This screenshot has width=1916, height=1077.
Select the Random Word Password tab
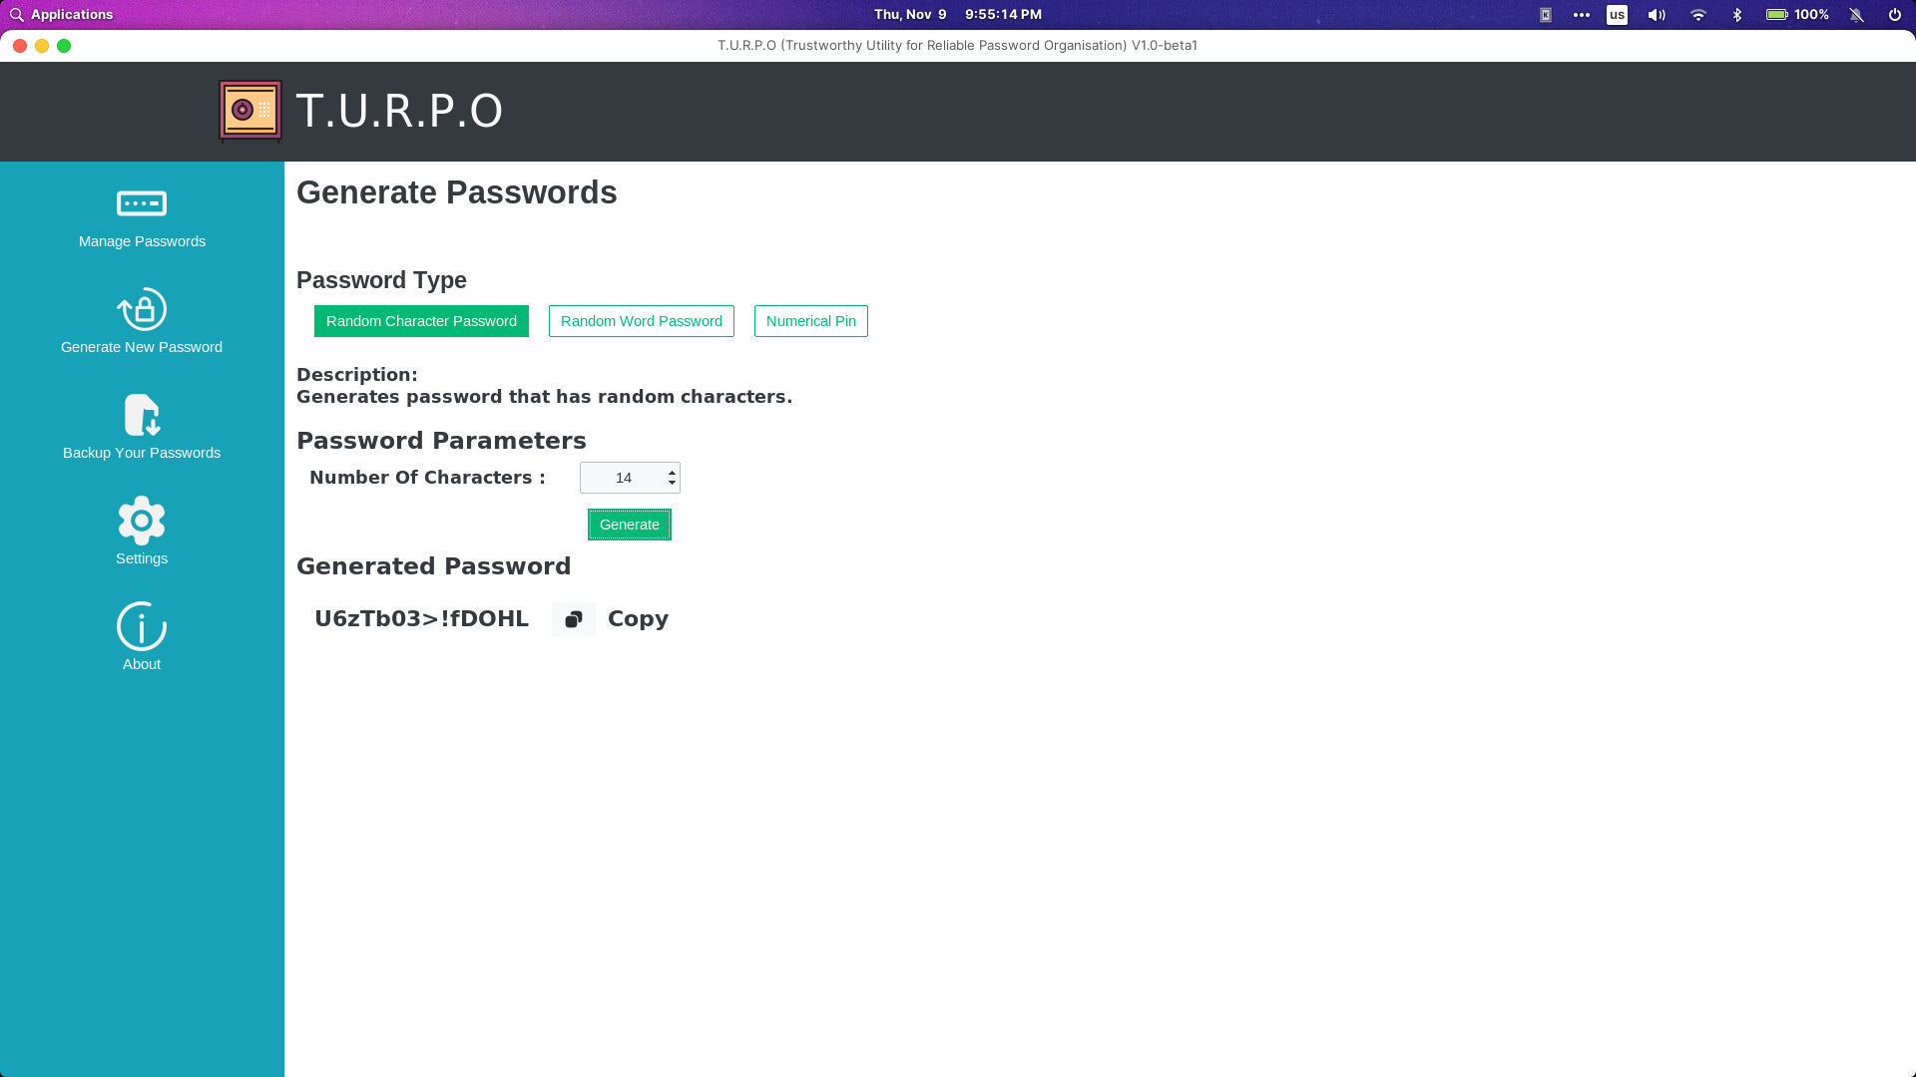point(641,321)
